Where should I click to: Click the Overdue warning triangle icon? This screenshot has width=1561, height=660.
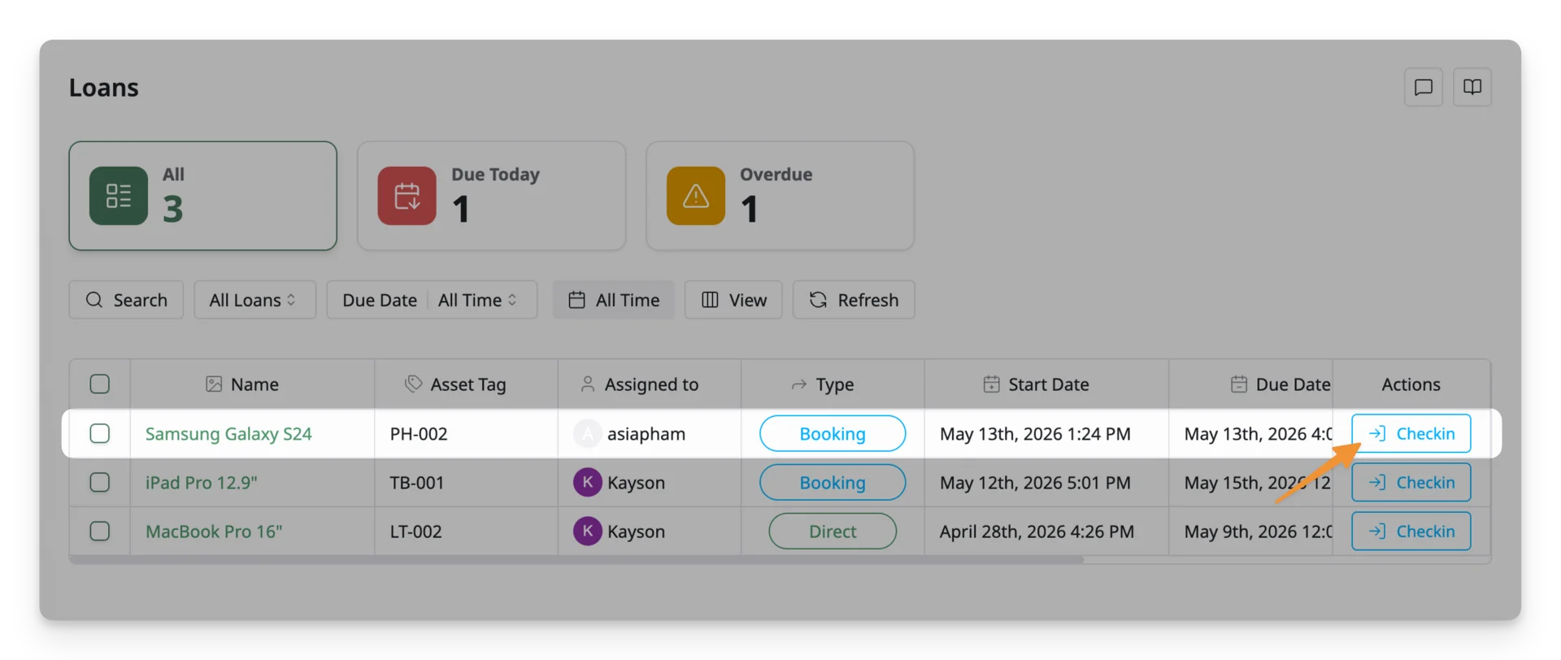point(696,196)
